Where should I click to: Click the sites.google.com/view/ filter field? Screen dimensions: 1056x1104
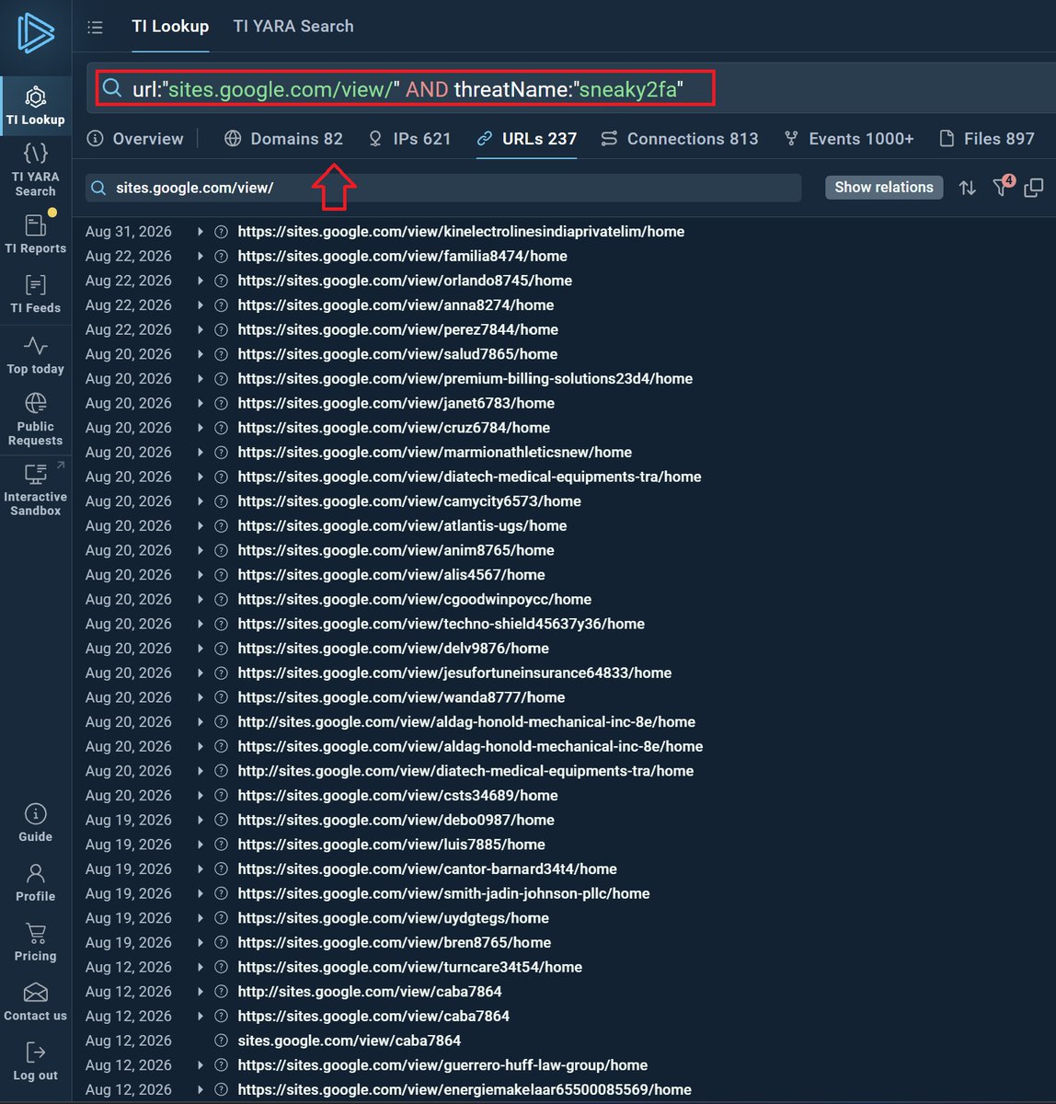[x=443, y=188]
